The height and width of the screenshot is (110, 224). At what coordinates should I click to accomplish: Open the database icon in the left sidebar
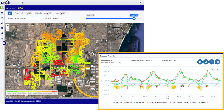coord(2,28)
